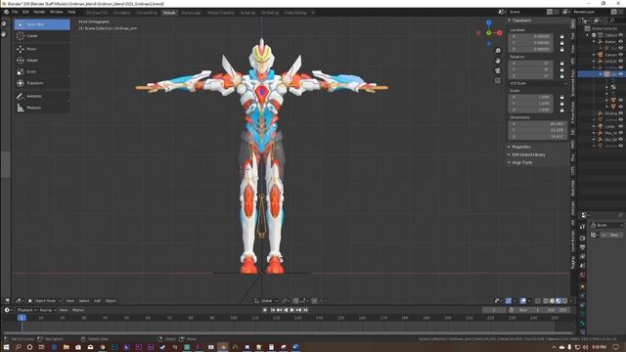Toggle lock on Scale X
This screenshot has width=626, height=352.
pyautogui.click(x=561, y=97)
